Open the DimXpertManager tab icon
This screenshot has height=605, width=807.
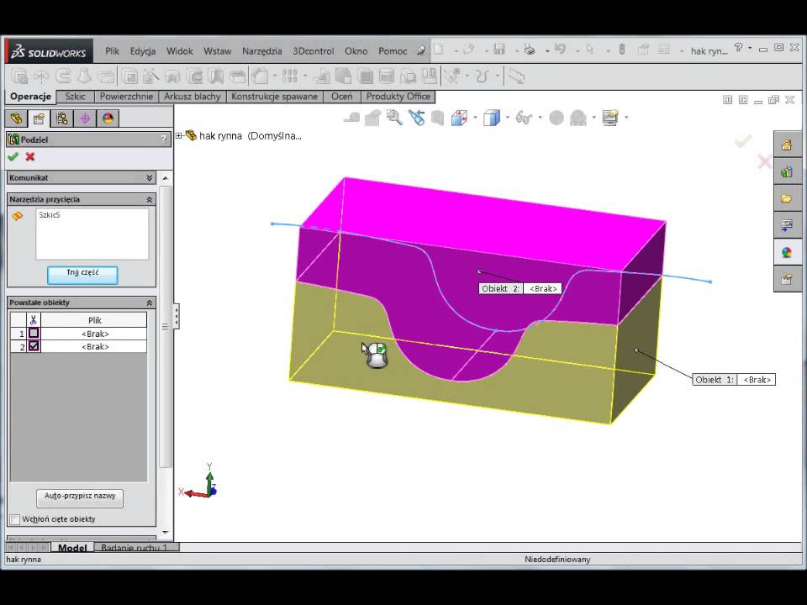tap(85, 118)
